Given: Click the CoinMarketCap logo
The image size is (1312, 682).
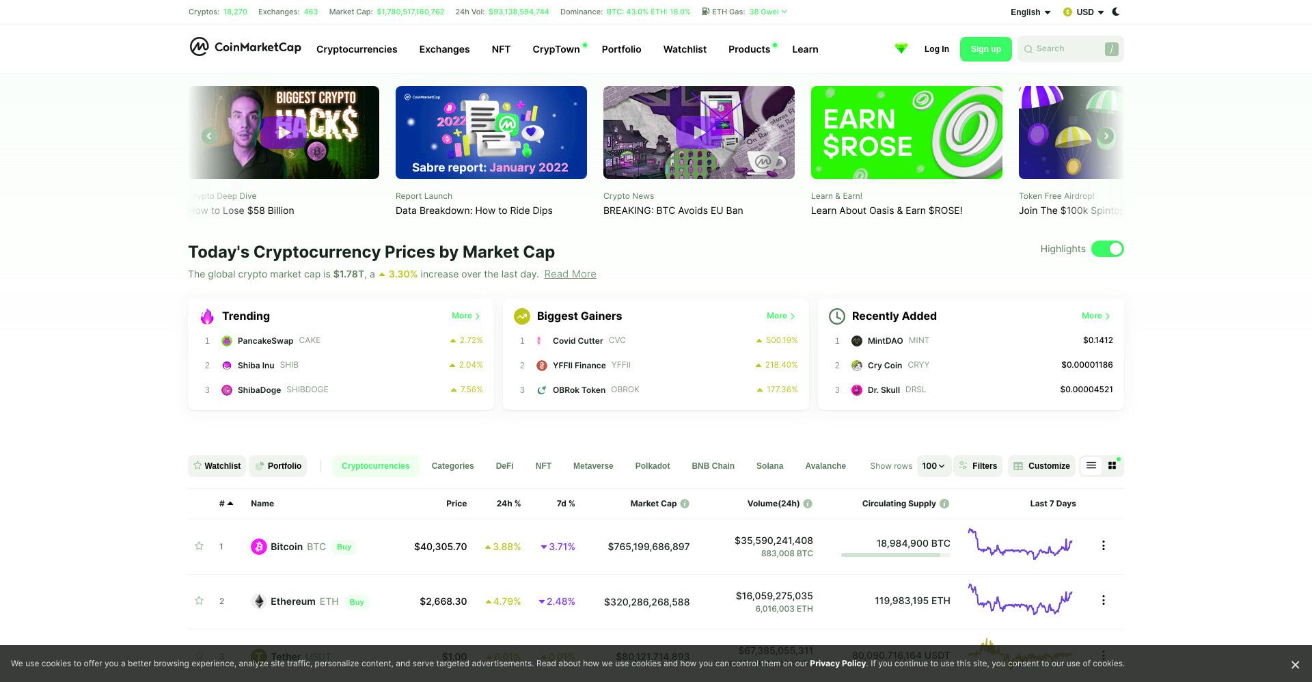Looking at the screenshot, I should coord(245,47).
